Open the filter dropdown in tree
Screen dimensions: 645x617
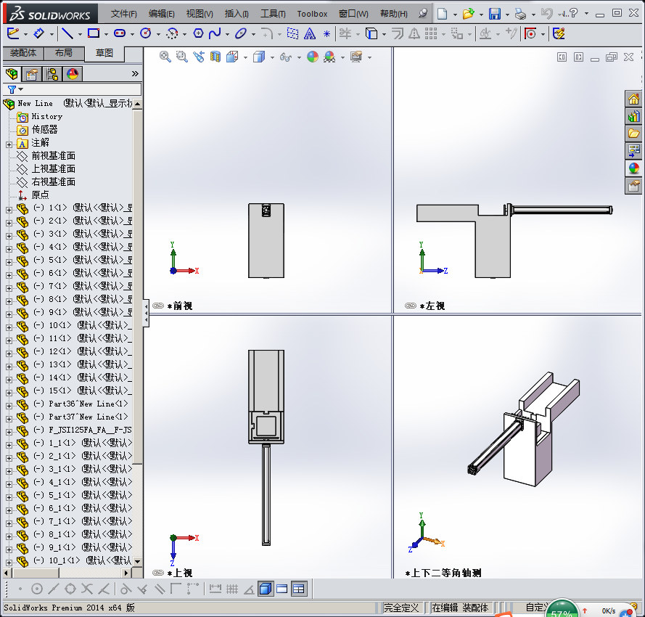coord(20,89)
